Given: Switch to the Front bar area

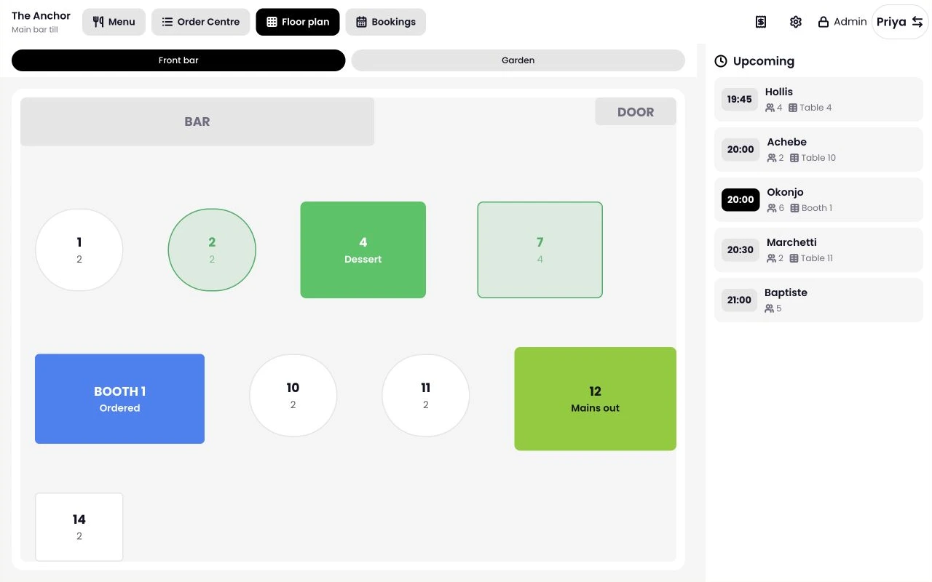Looking at the screenshot, I should point(178,60).
